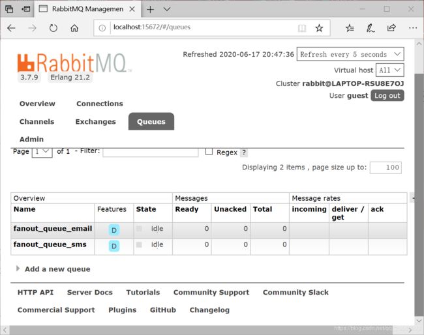This screenshot has height=335, width=424.
Task: Open reading view book icon
Action: (302, 28)
